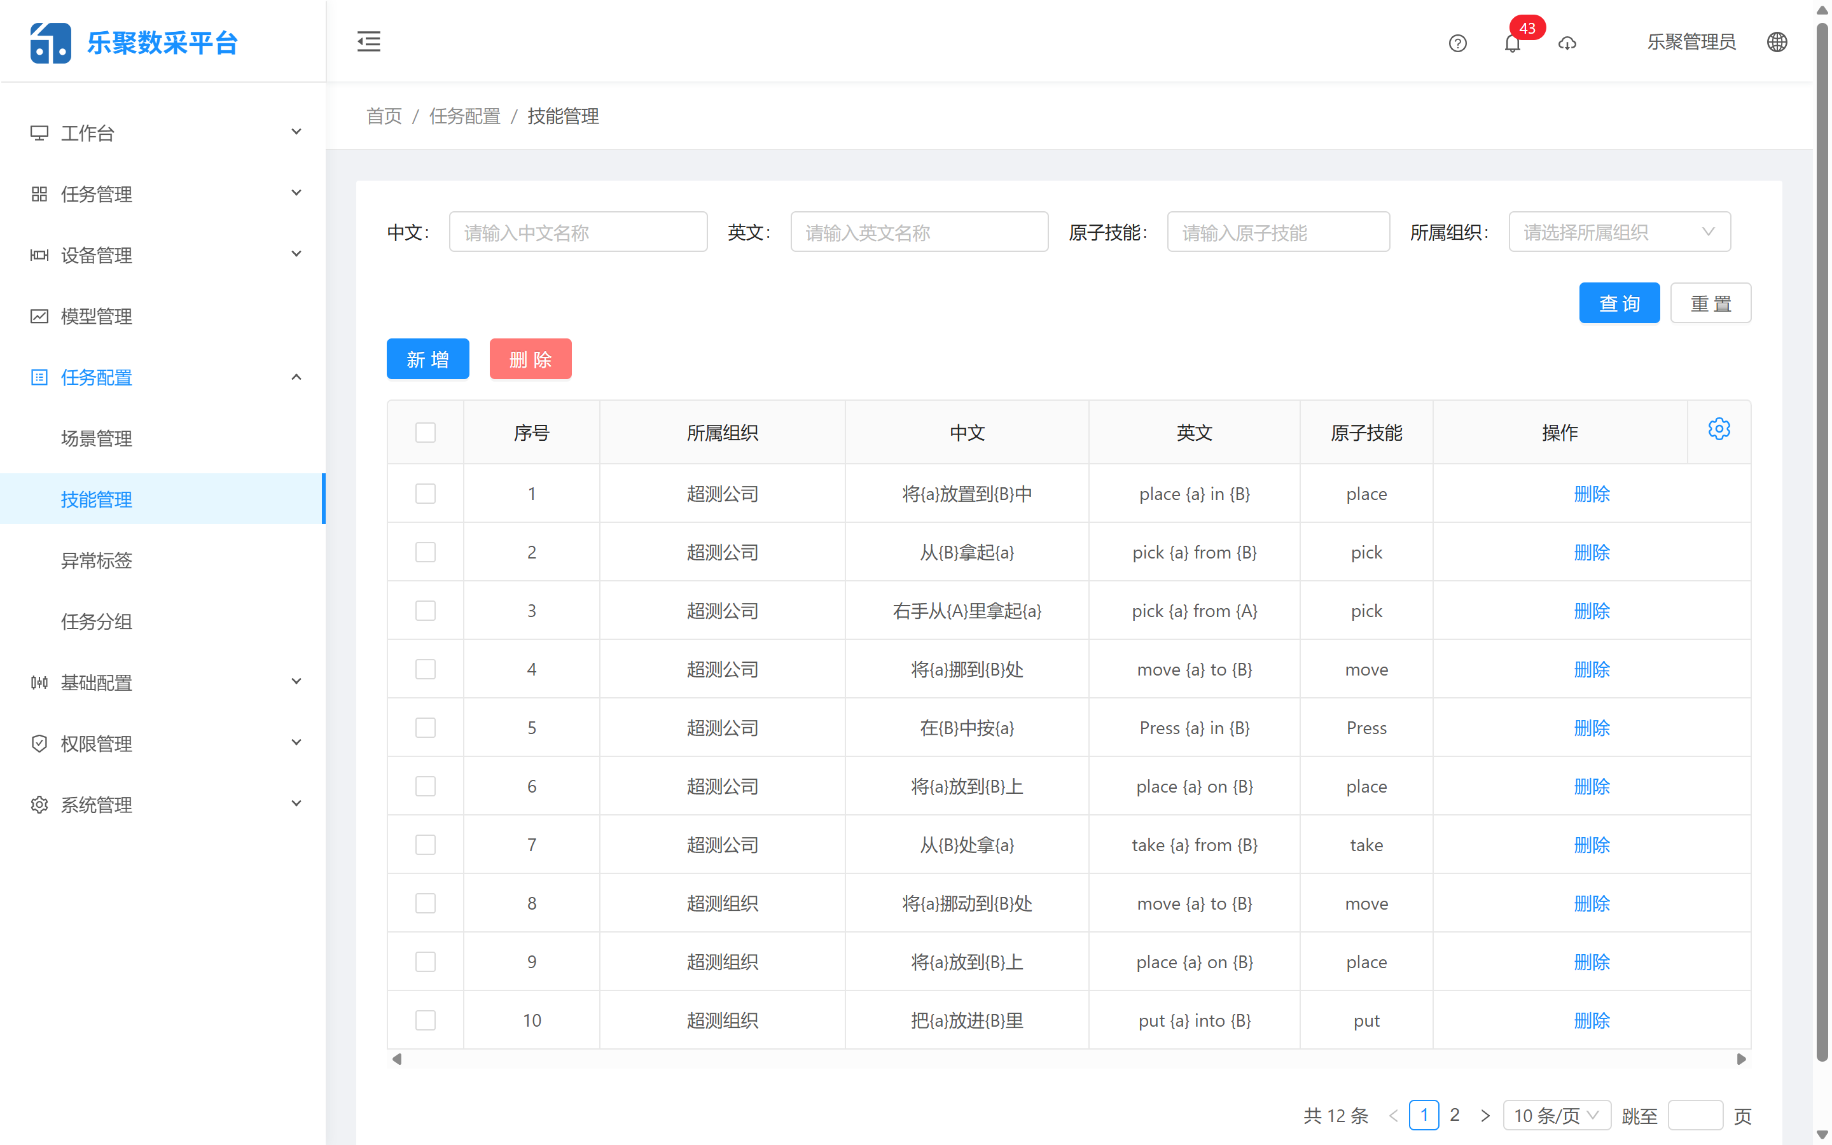Select the 模型管理 sidebar icon

39,316
